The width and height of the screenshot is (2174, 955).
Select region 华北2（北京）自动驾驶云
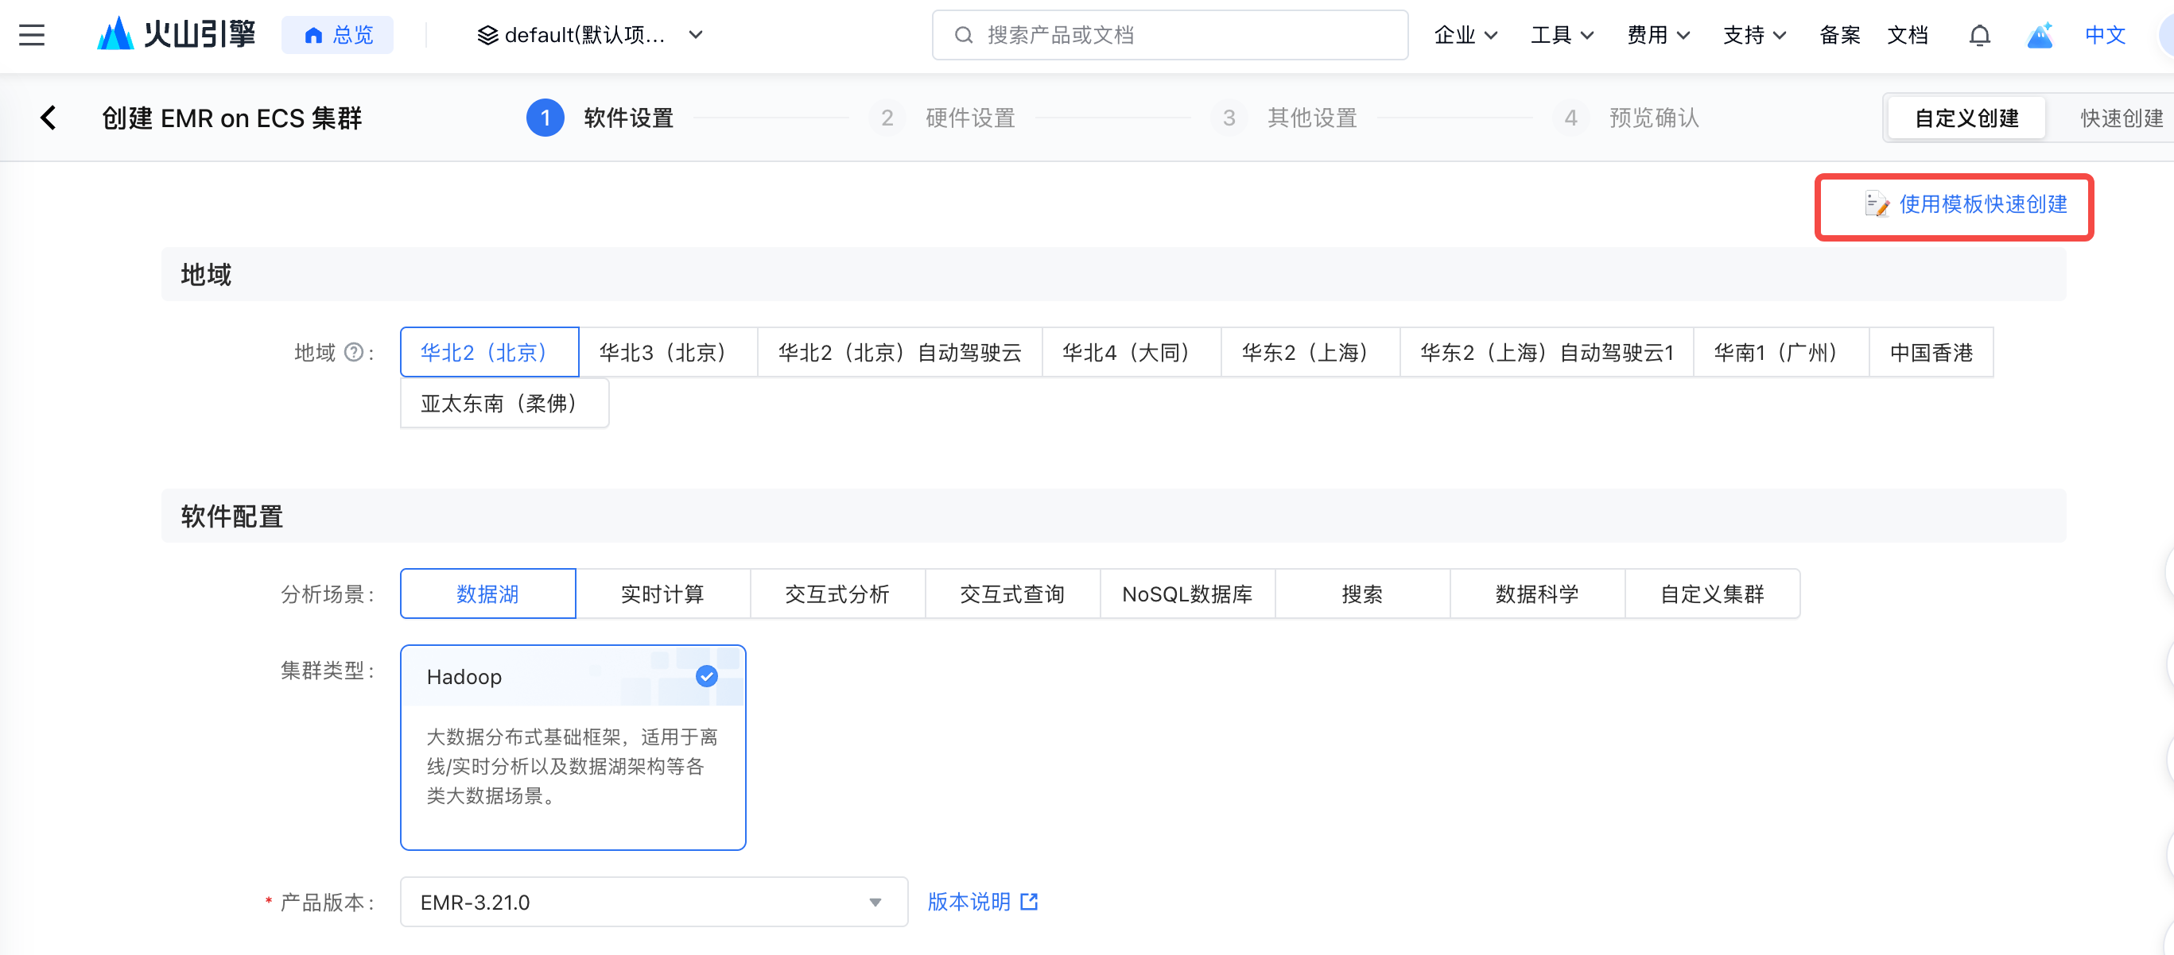click(899, 352)
